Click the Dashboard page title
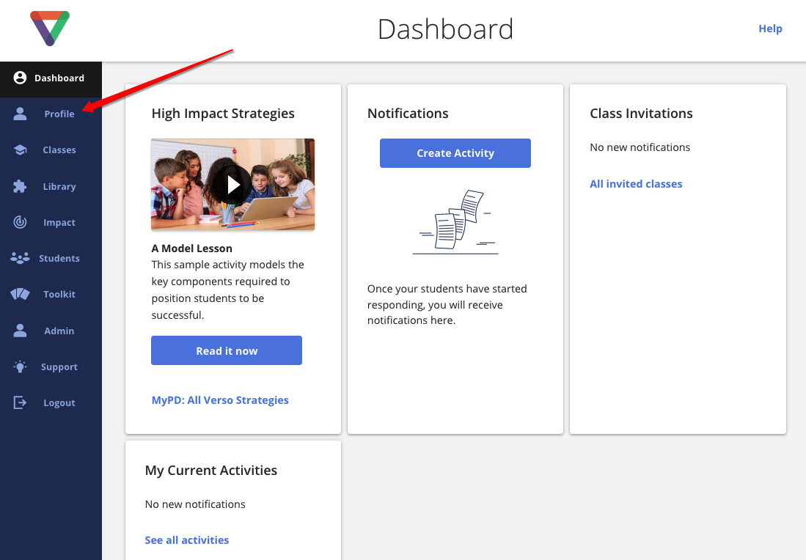806x560 pixels. click(446, 29)
